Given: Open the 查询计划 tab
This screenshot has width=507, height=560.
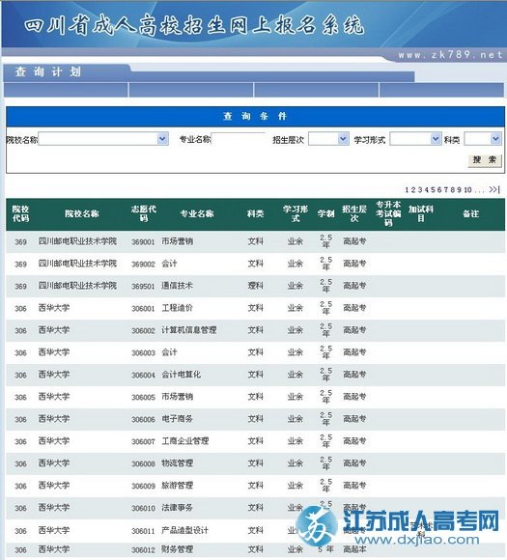Looking at the screenshot, I should click(48, 72).
